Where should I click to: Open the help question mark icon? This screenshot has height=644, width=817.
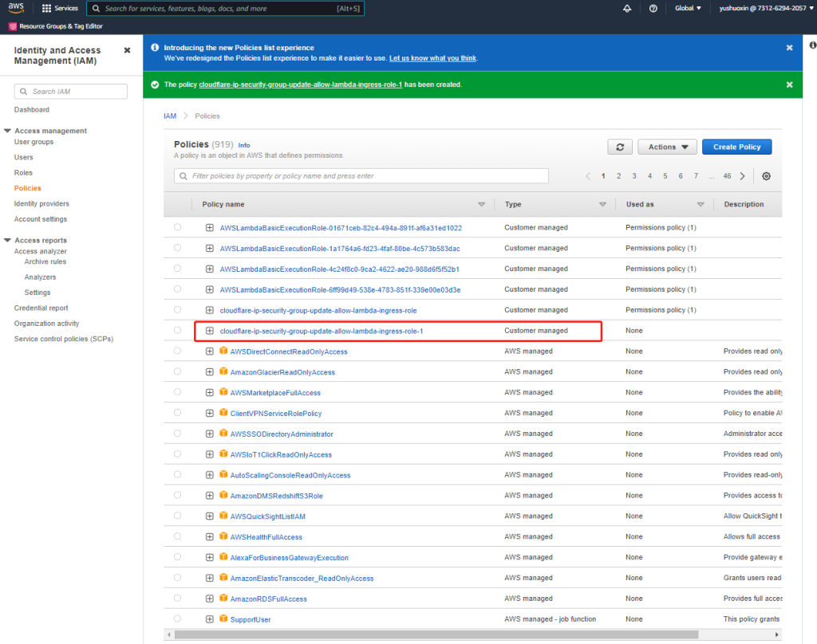tap(653, 8)
